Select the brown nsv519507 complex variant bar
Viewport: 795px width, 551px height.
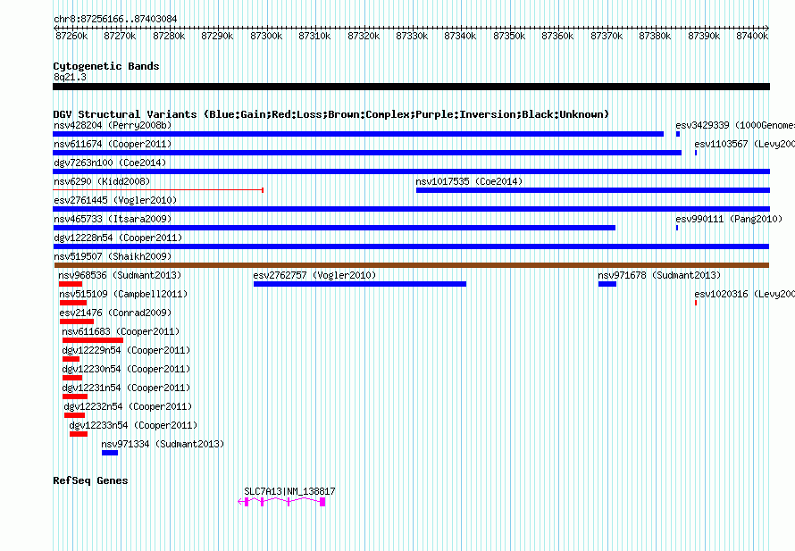pyautogui.click(x=412, y=265)
